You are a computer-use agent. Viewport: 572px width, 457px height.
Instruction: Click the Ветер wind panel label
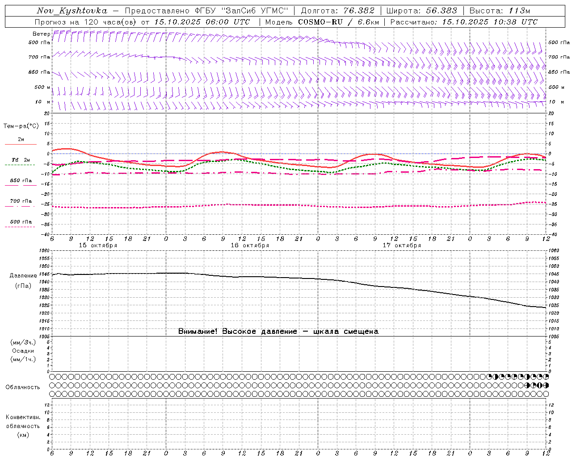[x=42, y=34]
